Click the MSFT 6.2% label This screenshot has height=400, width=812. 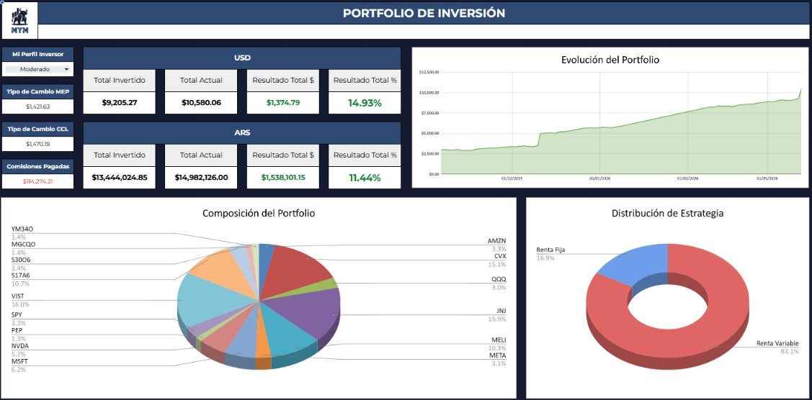coord(20,365)
